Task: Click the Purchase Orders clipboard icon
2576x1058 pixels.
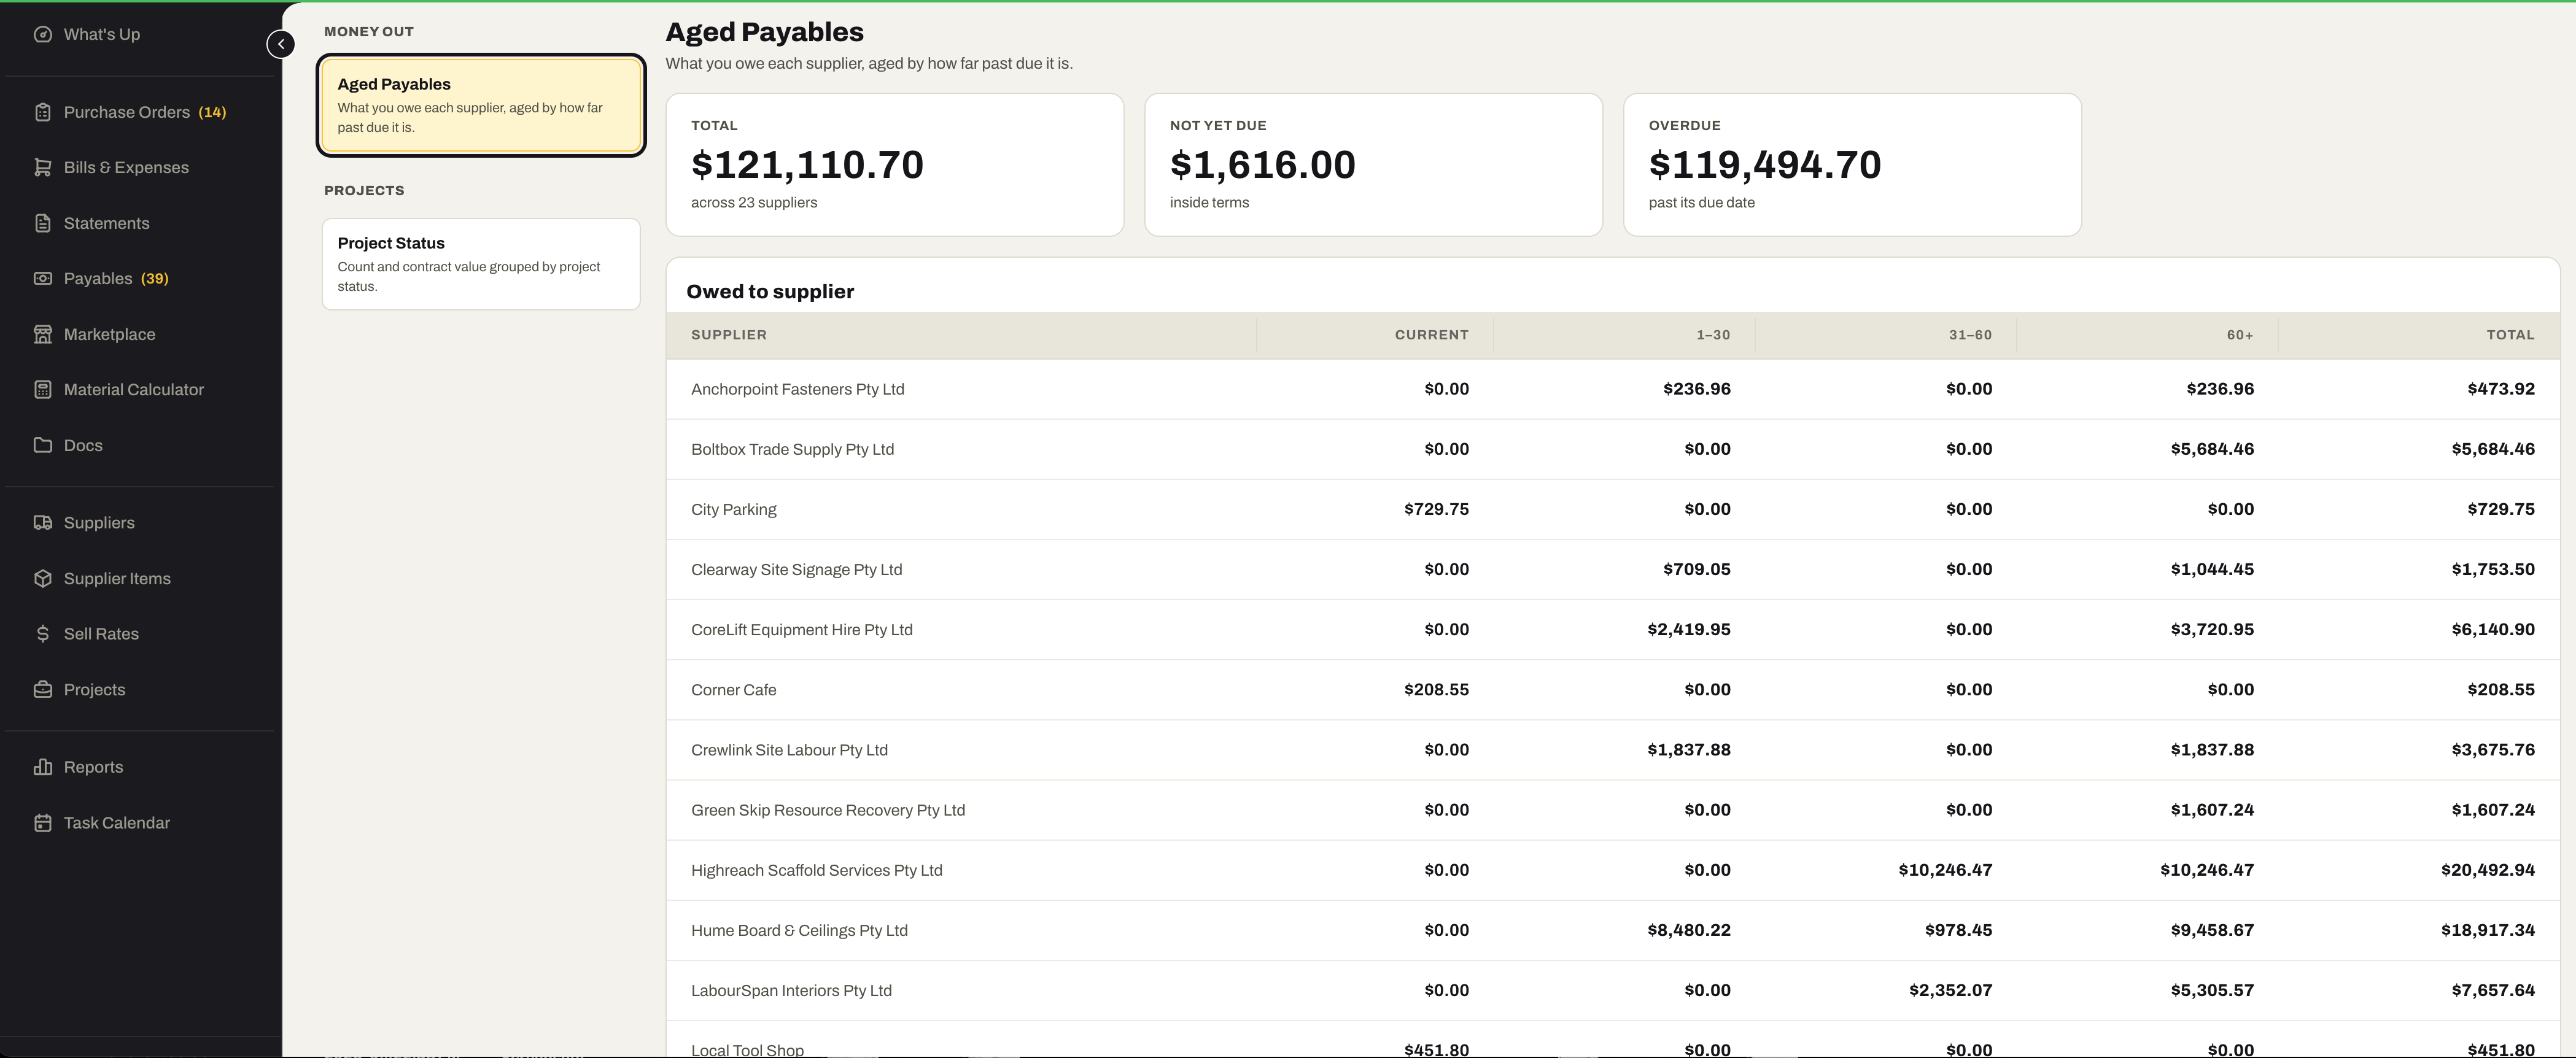Action: point(43,112)
